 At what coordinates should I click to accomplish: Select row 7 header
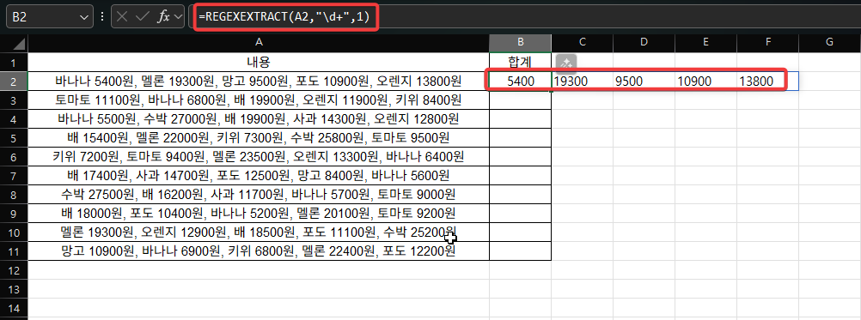[x=14, y=176]
